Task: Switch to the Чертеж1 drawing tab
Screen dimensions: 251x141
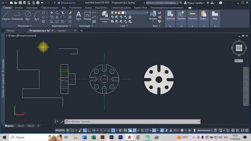Action: (62, 31)
